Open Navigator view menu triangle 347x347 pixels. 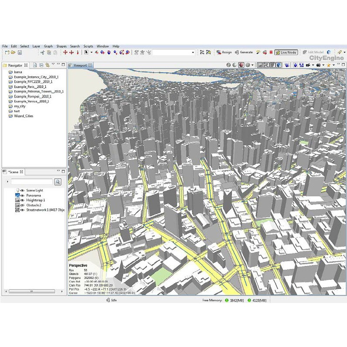(x=53, y=64)
